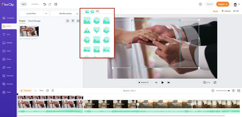This screenshot has height=117, width=242.
Task: Choose the hexagon crop shape
Action: pyautogui.click(x=106, y=30)
